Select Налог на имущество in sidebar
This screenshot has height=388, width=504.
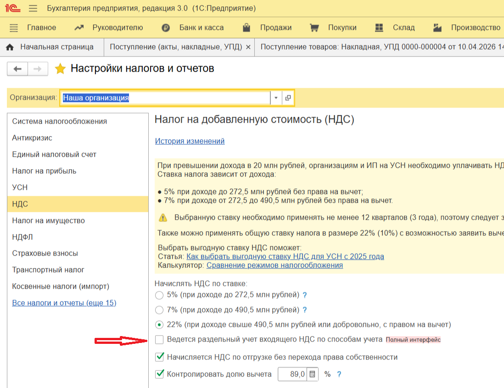[78, 221]
